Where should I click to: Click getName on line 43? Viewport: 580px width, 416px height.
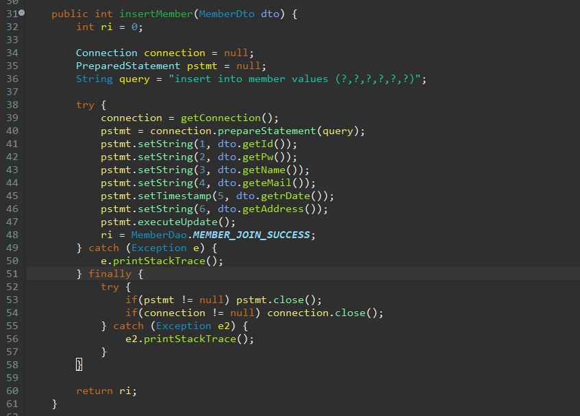[x=264, y=170]
